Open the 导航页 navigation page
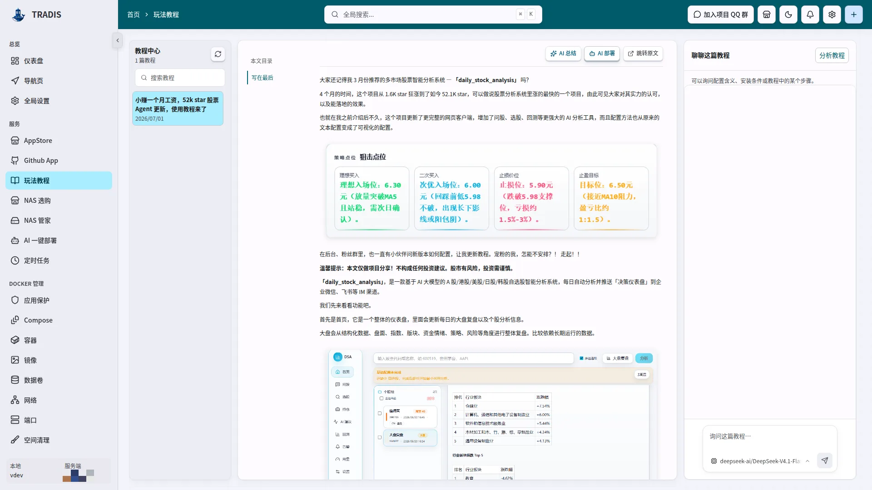Viewport: 872px width, 490px height. (x=59, y=81)
